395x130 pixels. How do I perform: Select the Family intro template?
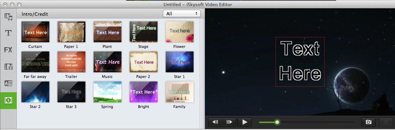179,92
